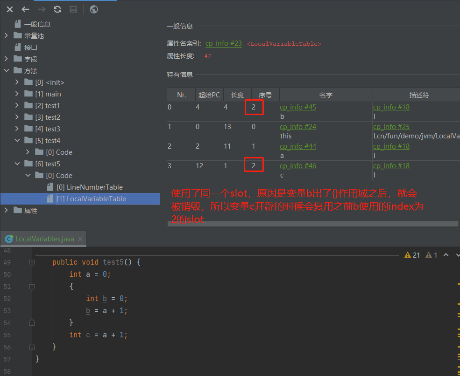Click the horizontal scrollbar under the table
This screenshot has height=376, width=460.
pos(313,224)
